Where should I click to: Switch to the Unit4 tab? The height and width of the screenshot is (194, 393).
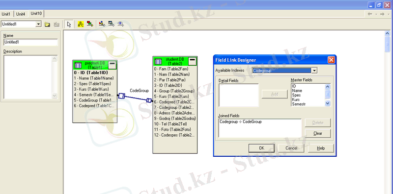[21, 14]
